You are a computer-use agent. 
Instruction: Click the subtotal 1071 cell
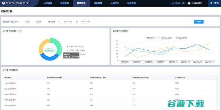click(177, 83)
